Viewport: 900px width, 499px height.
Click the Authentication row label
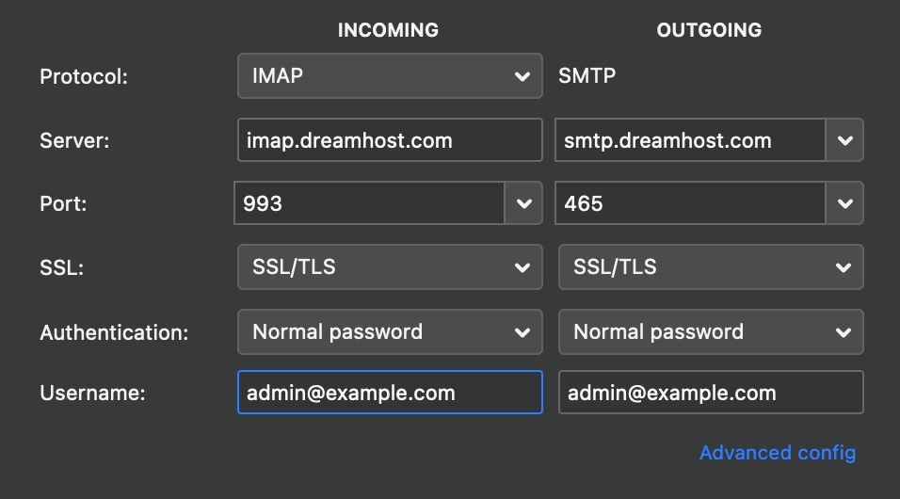coord(114,332)
